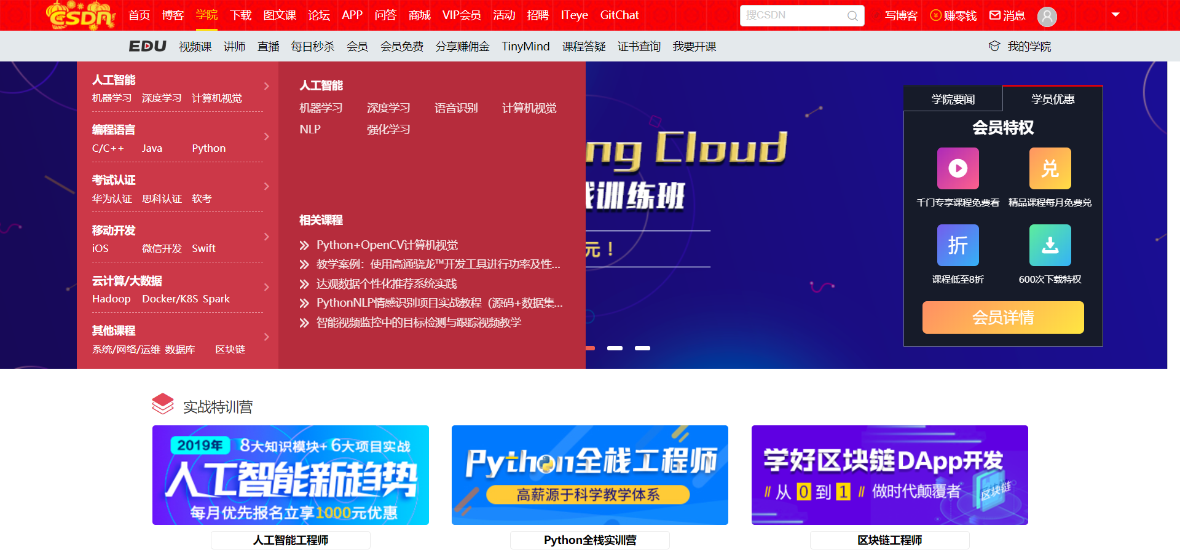Image resolution: width=1180 pixels, height=555 pixels.
Task: Open 下载 in top navigation
Action: coord(241,15)
